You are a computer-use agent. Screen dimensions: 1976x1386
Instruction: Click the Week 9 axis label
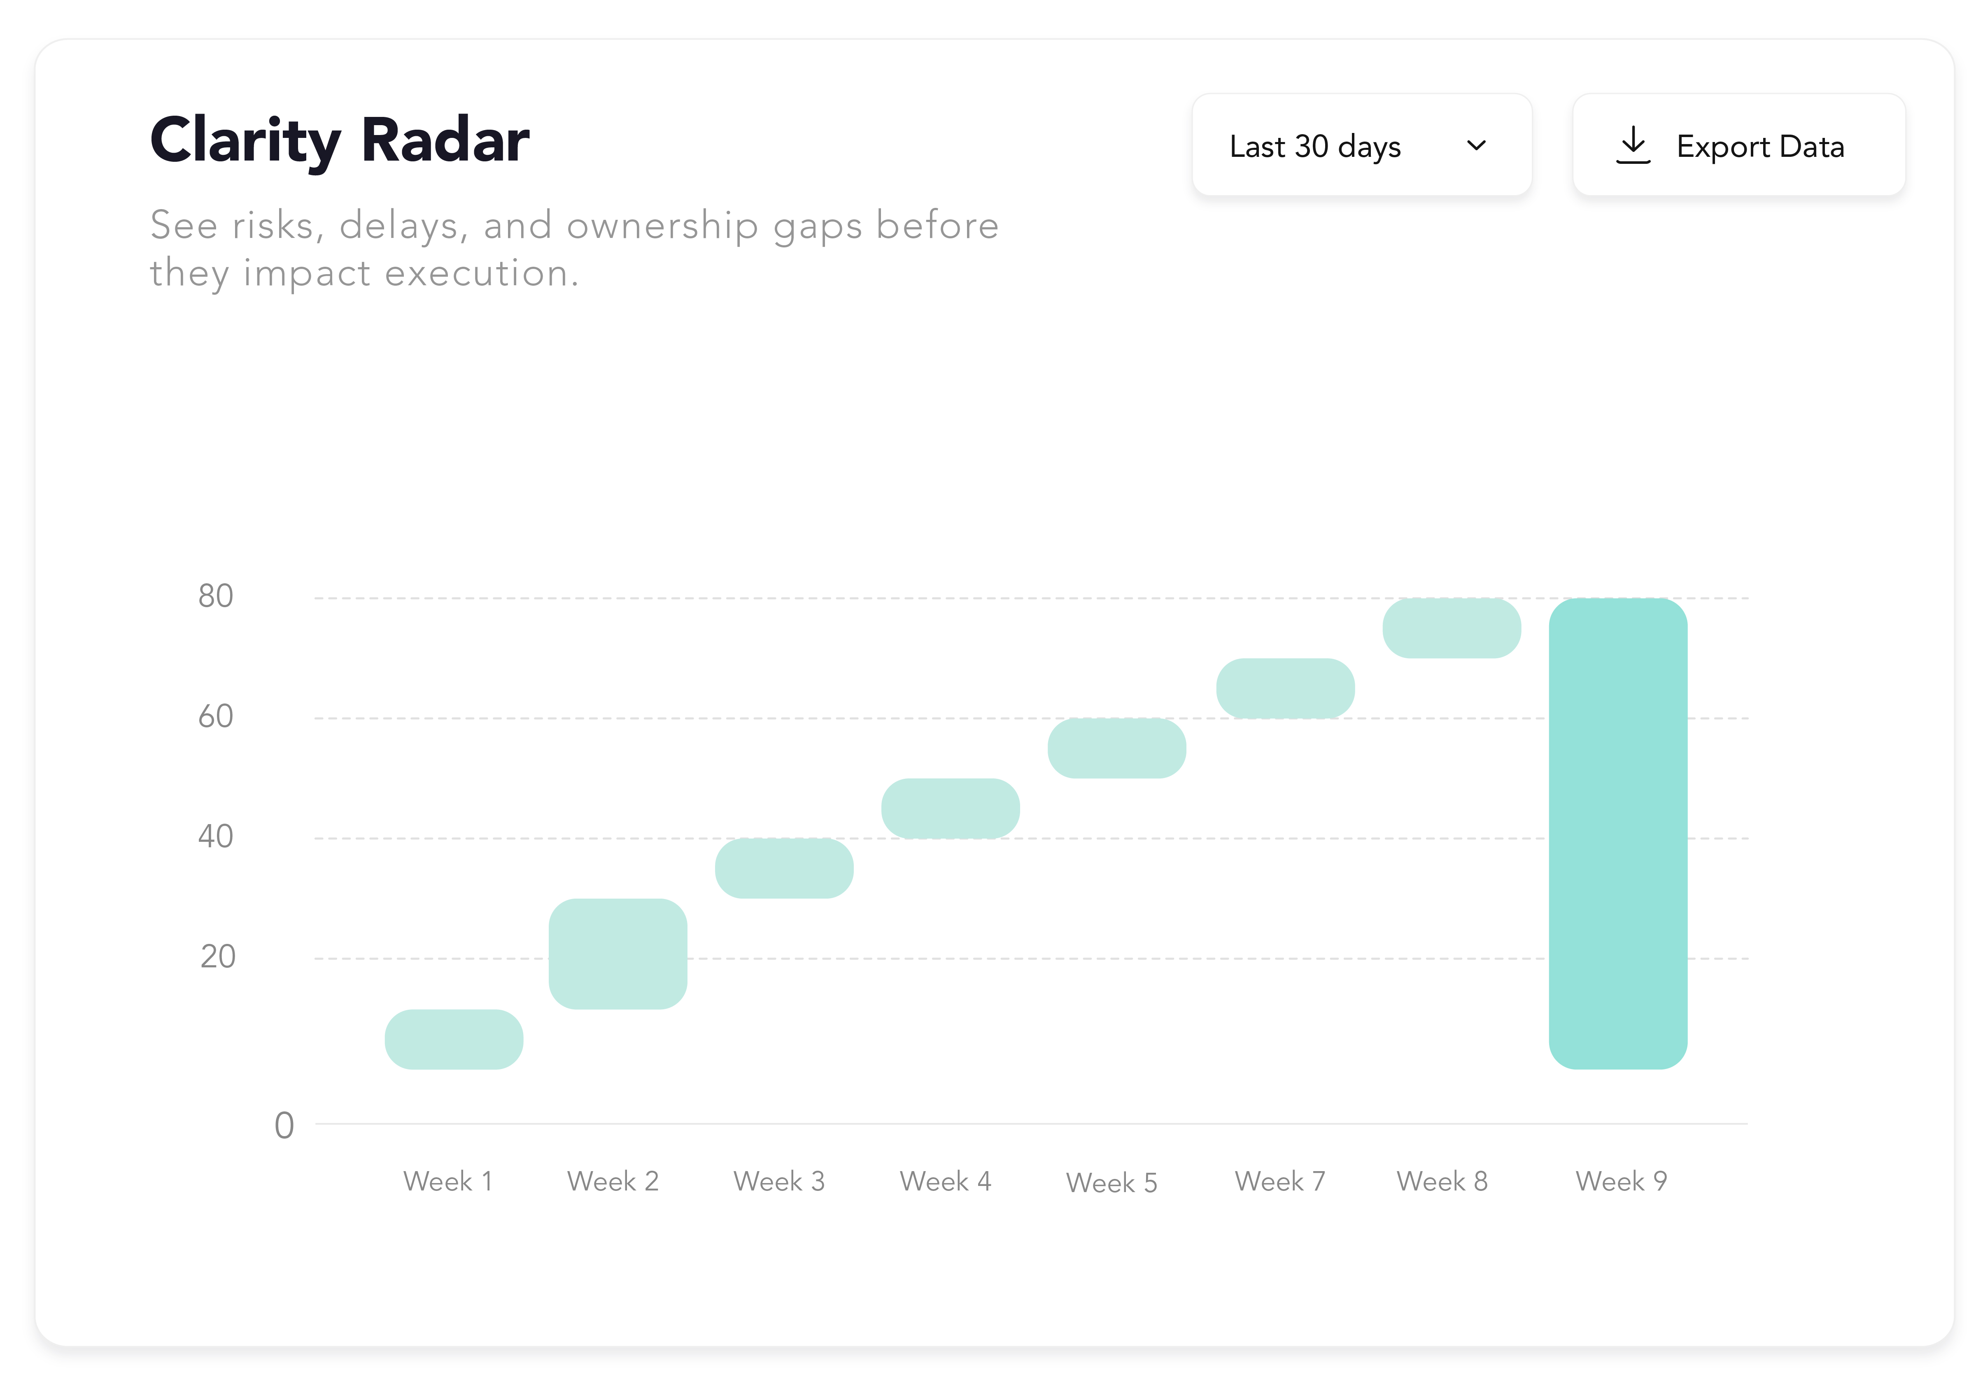(1622, 1181)
